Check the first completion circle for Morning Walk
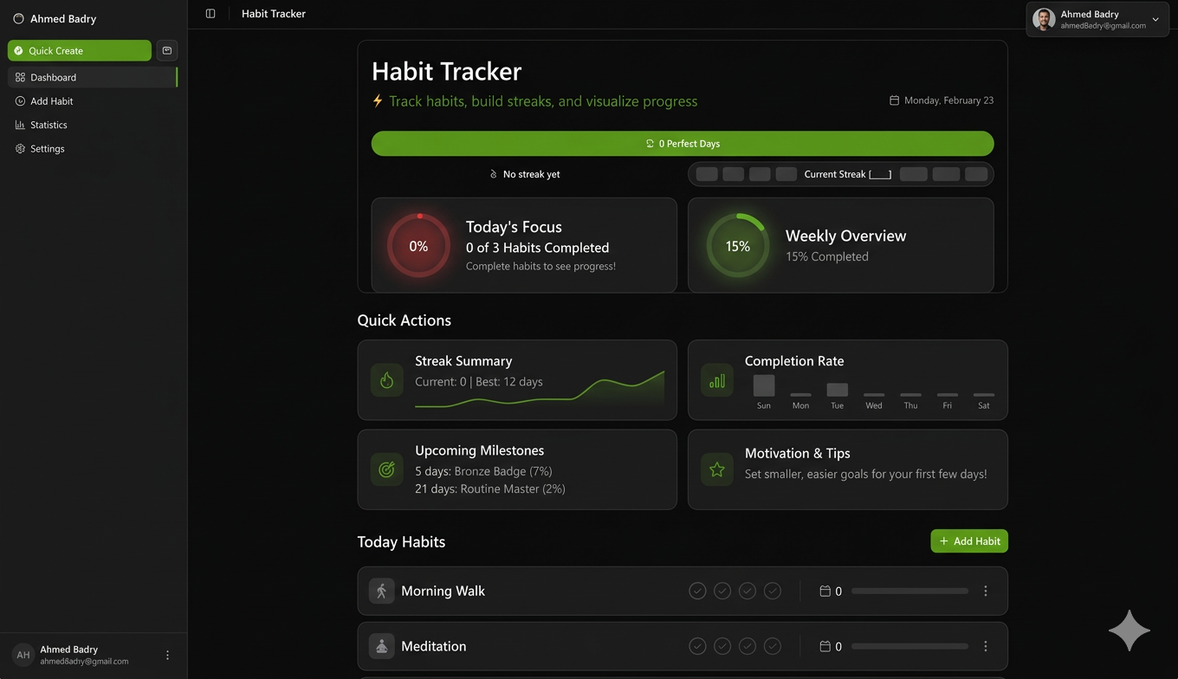Image resolution: width=1178 pixels, height=679 pixels. click(x=697, y=591)
